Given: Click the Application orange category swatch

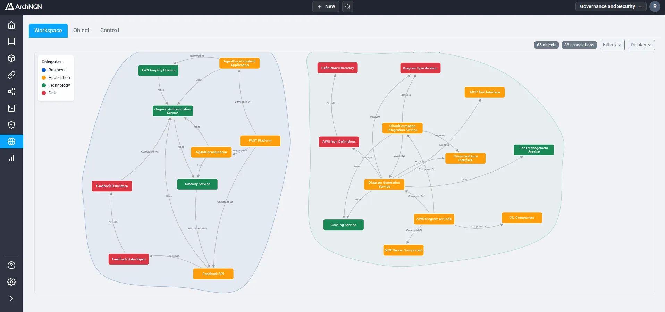Looking at the screenshot, I should point(44,78).
